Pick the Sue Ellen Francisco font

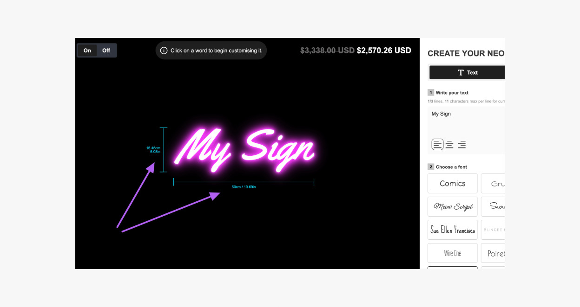click(x=453, y=230)
